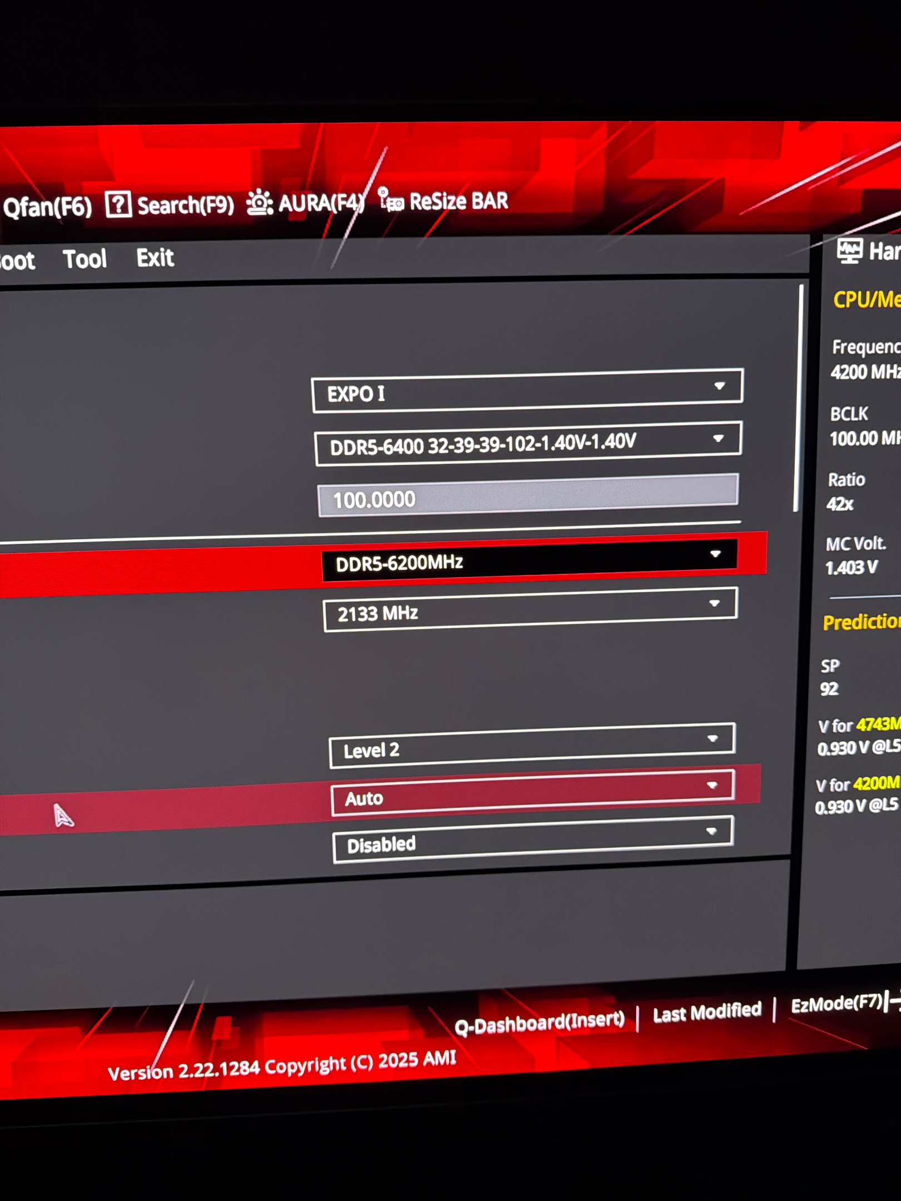This screenshot has width=901, height=1201.
Task: Open the Disabled dropdown
Action: [533, 839]
